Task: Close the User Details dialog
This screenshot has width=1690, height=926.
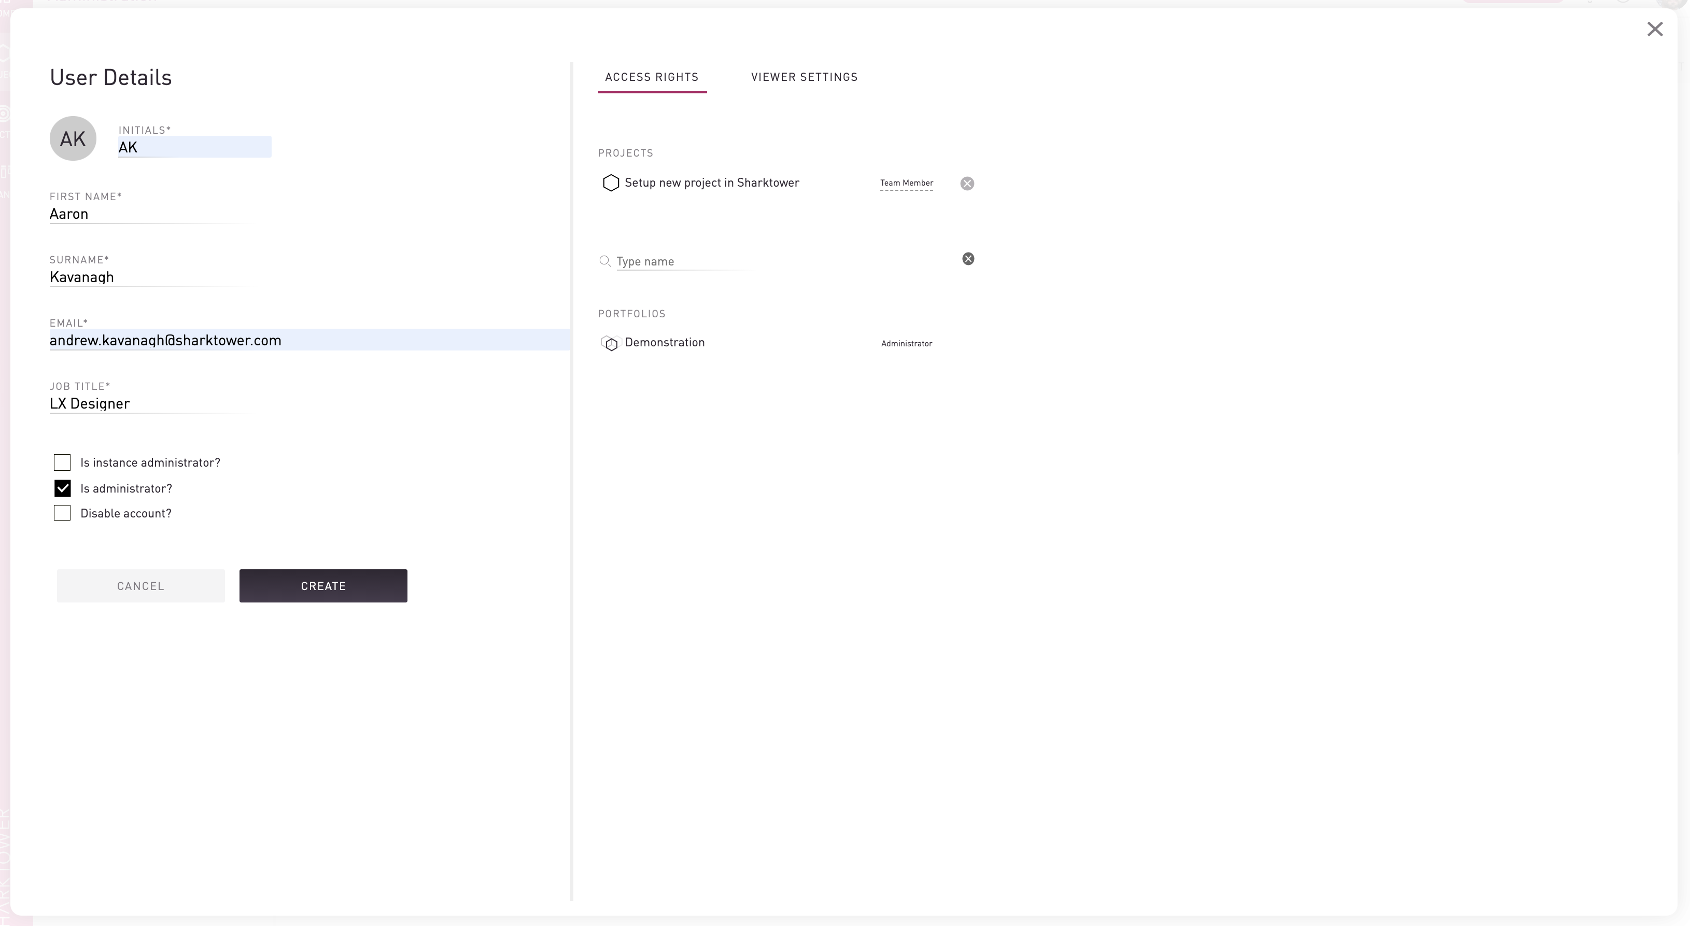Action: click(1655, 30)
